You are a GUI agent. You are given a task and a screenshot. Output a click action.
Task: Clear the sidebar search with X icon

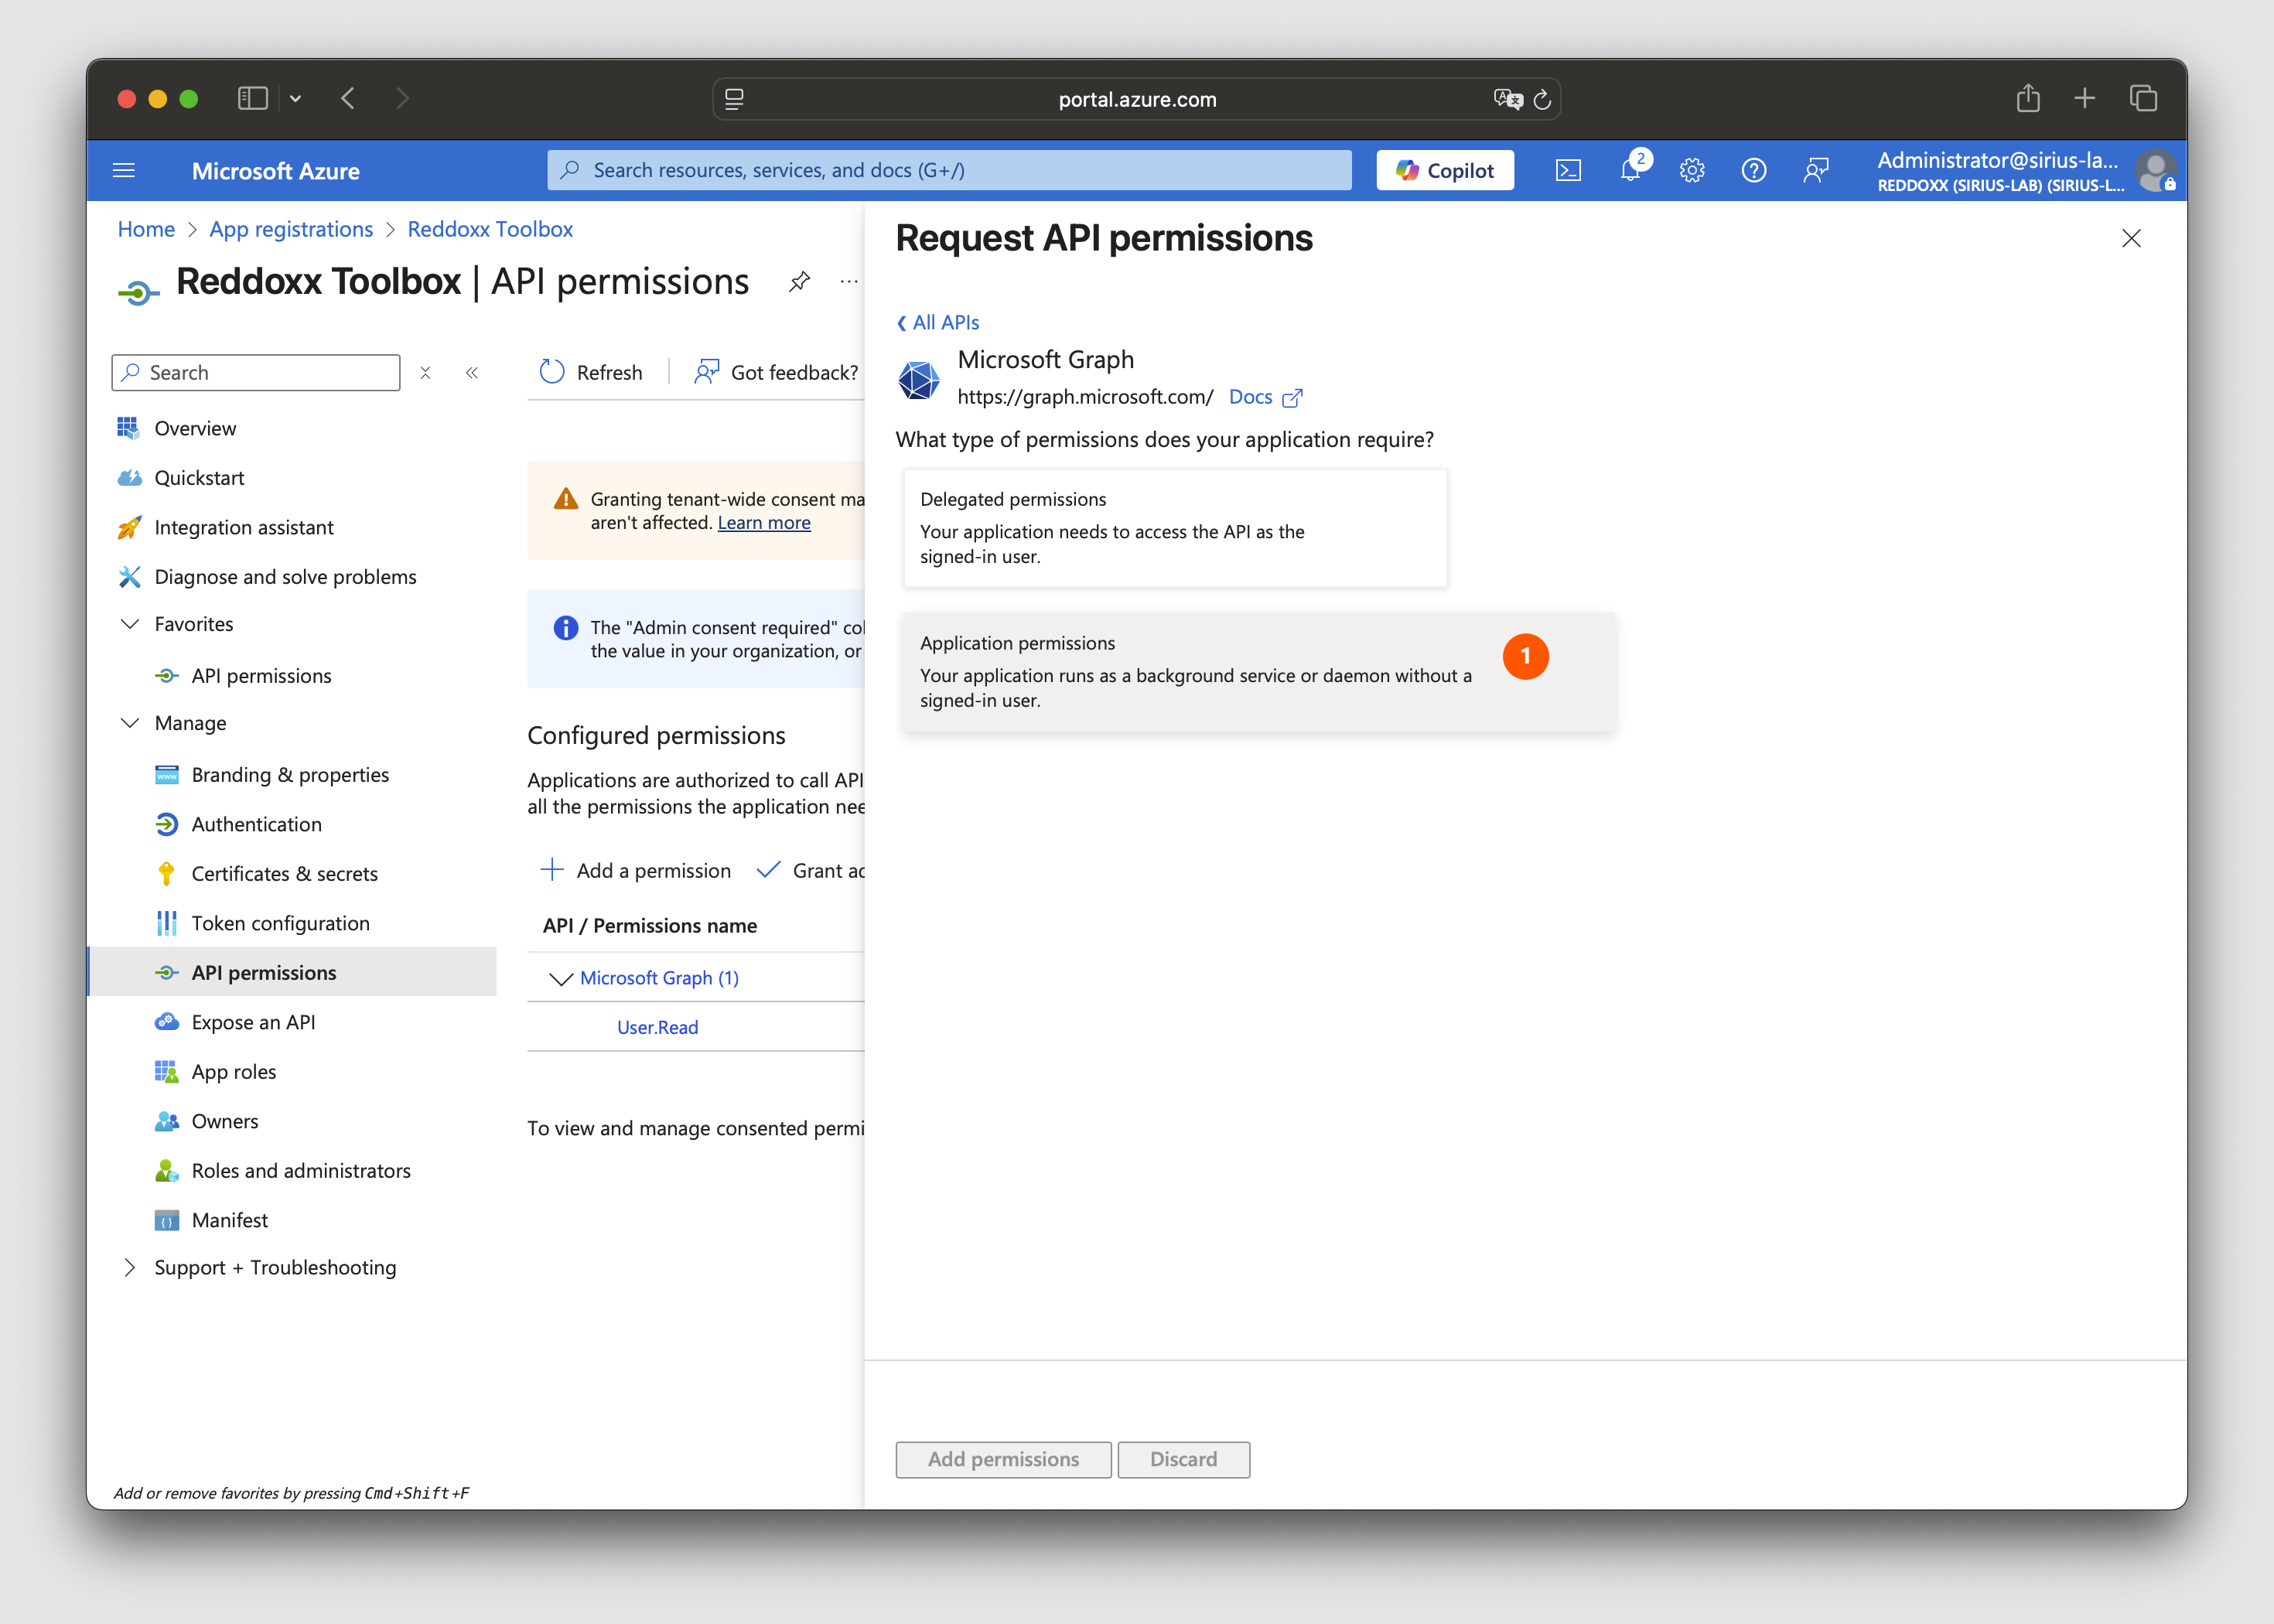(425, 372)
